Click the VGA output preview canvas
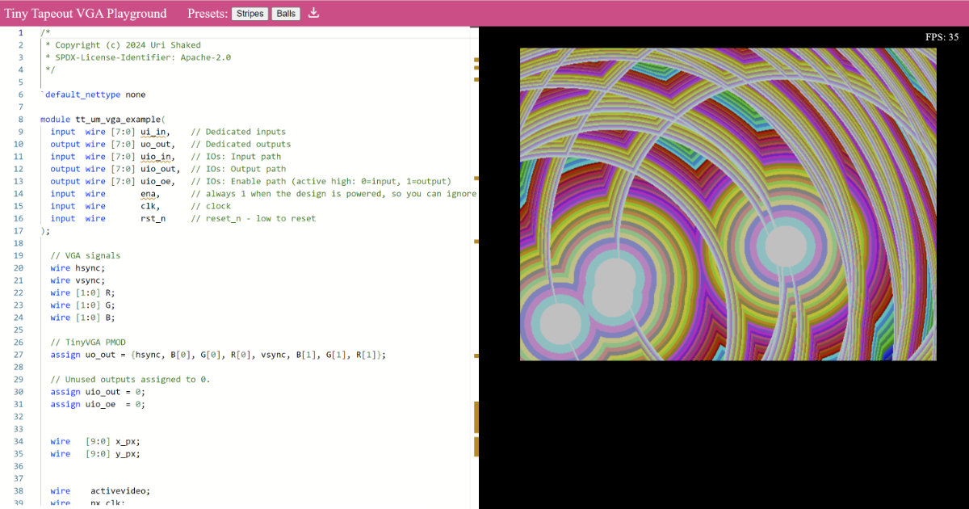 click(727, 202)
